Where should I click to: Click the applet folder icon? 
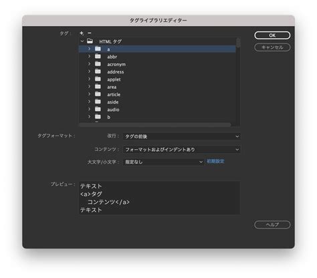[x=98, y=79]
